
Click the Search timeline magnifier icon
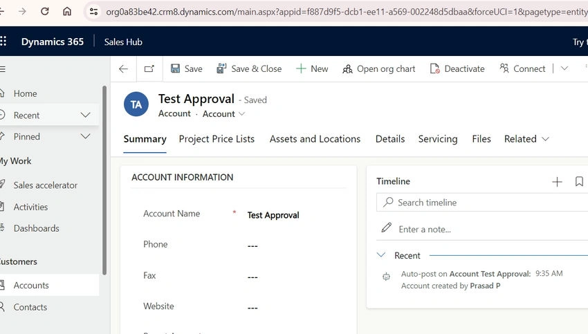(388, 202)
